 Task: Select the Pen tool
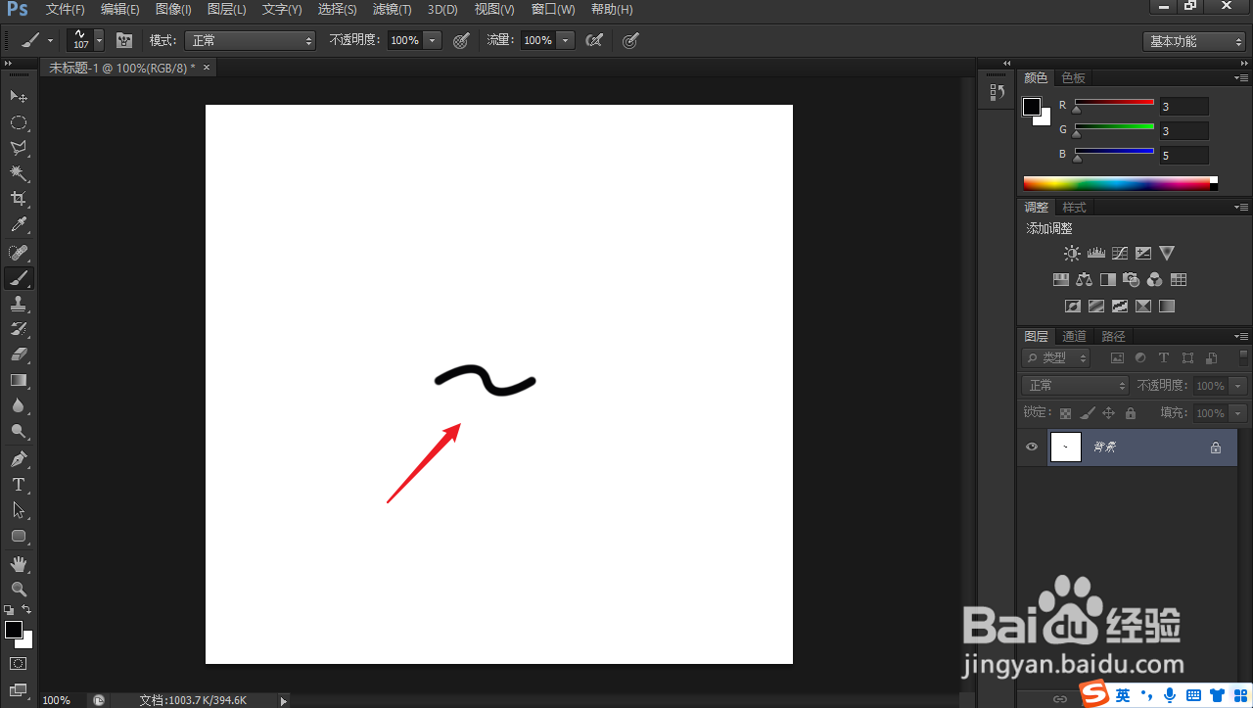[x=18, y=458]
